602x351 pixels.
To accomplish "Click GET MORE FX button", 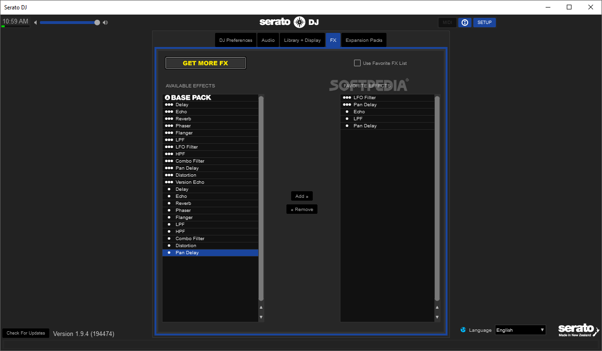I will pos(206,63).
